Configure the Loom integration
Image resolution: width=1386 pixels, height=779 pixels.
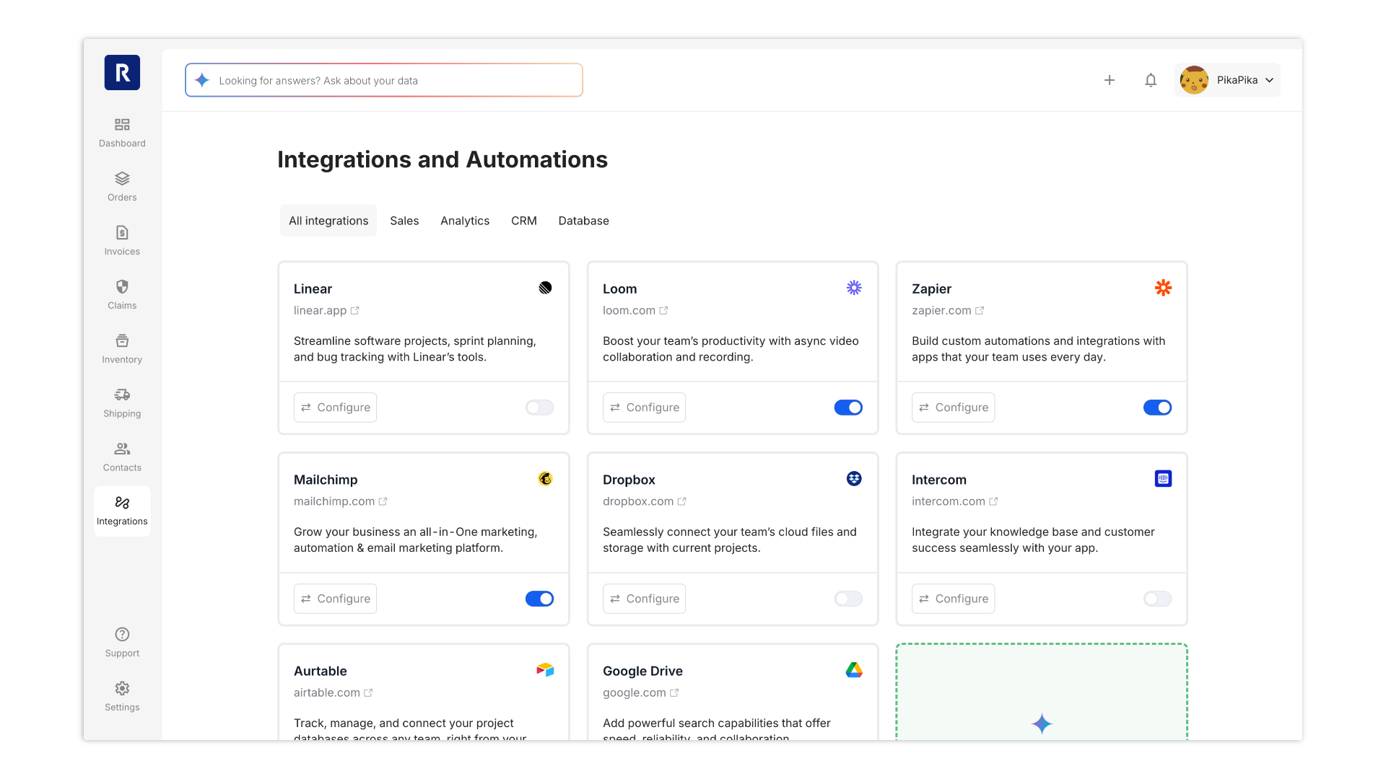(644, 408)
